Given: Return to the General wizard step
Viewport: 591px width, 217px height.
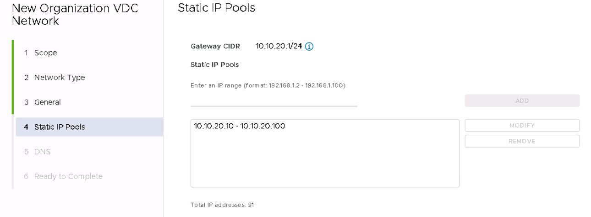Looking at the screenshot, I should point(47,102).
